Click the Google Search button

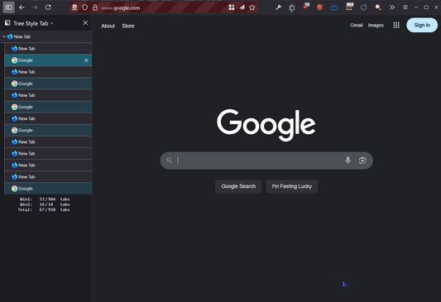pos(238,186)
